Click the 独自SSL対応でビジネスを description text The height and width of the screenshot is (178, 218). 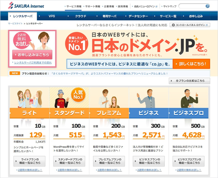coord(188,148)
